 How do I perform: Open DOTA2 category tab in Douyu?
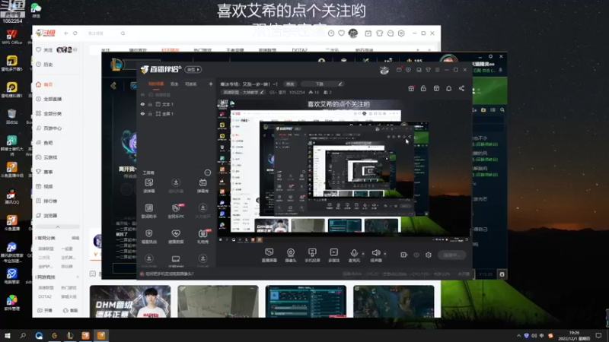tap(300, 50)
